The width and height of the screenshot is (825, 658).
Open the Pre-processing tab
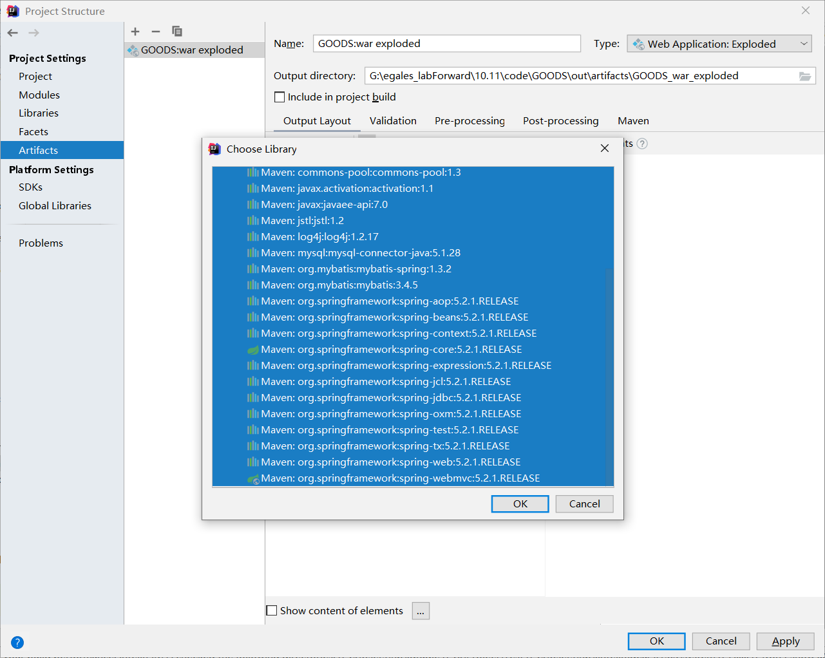pyautogui.click(x=469, y=121)
